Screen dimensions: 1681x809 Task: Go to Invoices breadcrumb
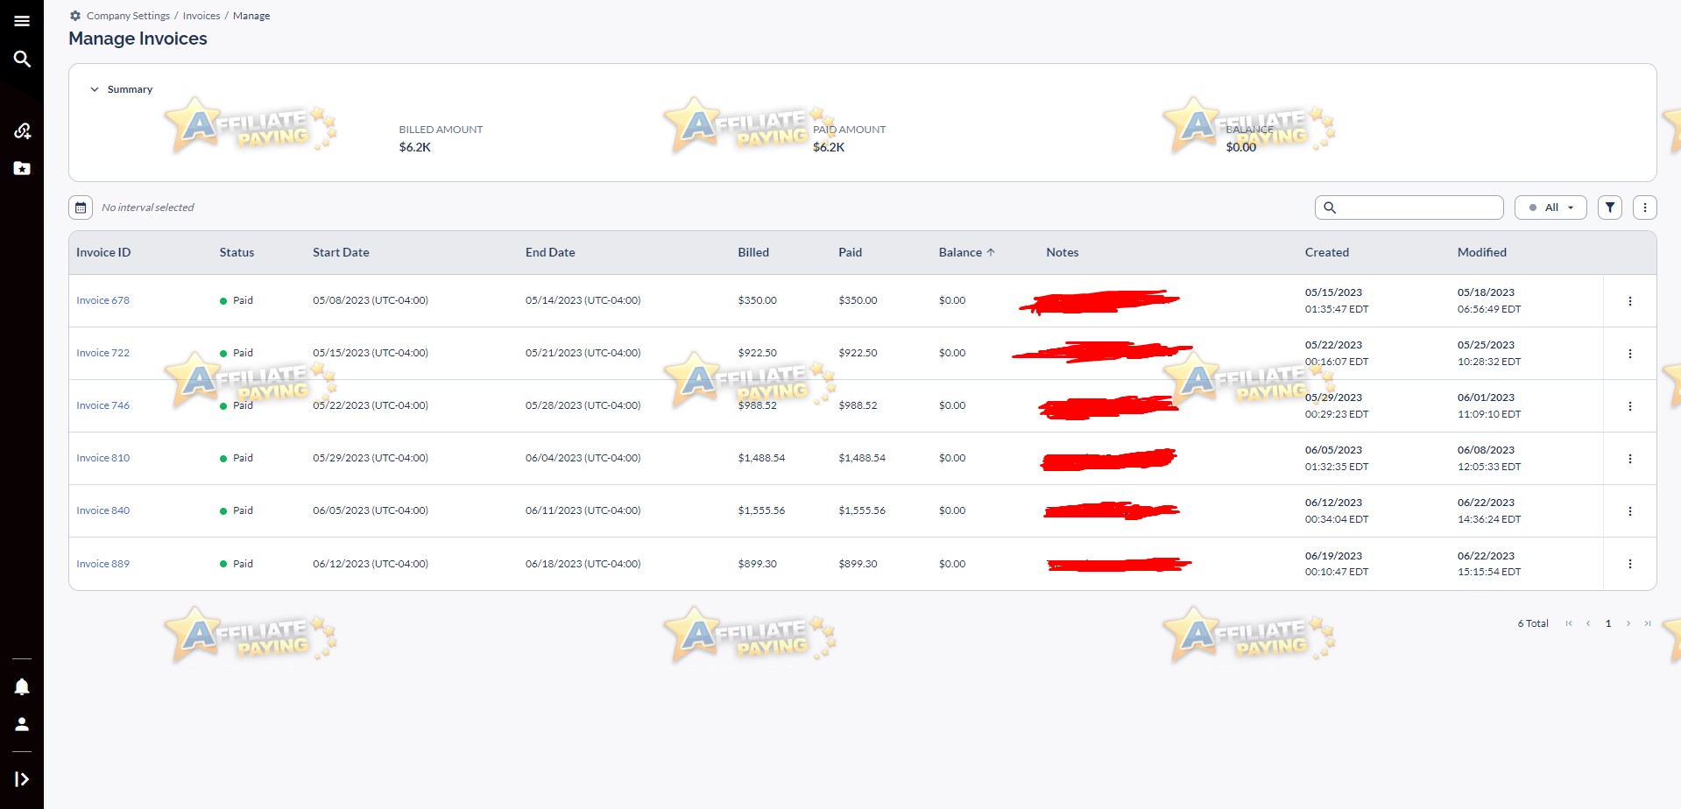201,16
